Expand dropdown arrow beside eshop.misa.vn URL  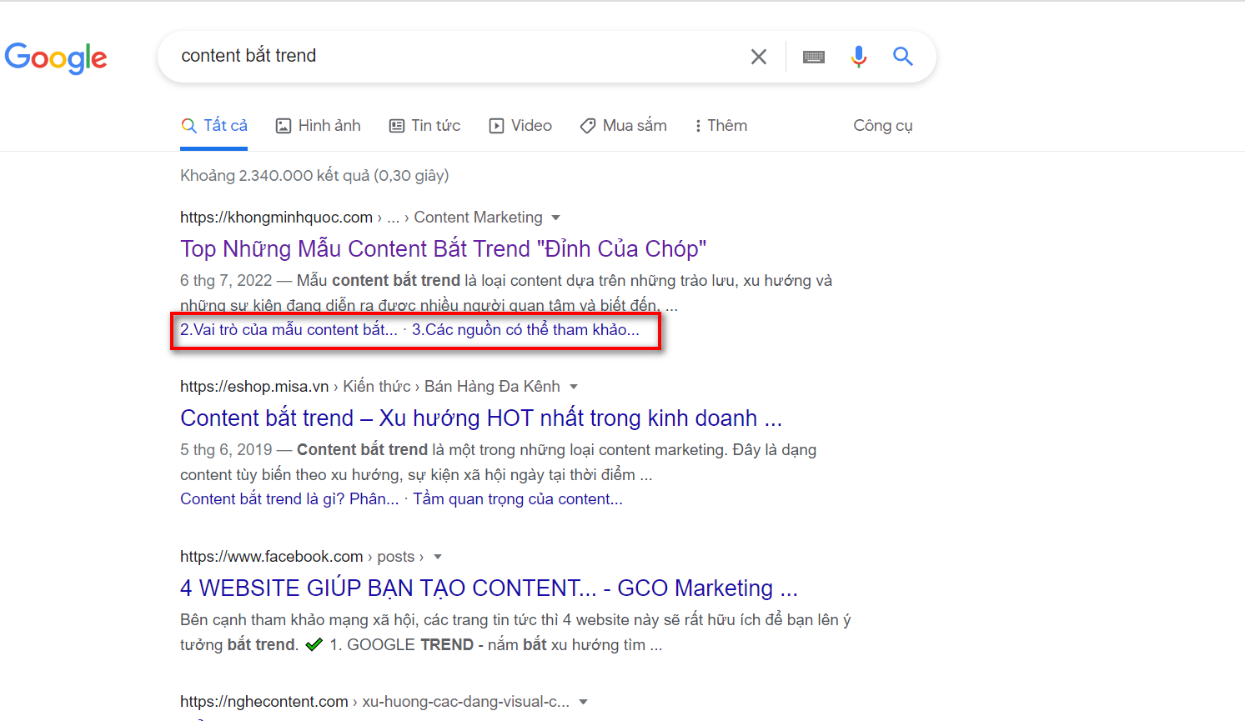click(574, 387)
